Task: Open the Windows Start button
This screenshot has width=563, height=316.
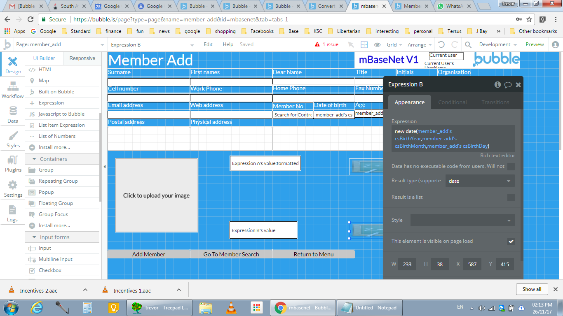Action: [x=10, y=307]
